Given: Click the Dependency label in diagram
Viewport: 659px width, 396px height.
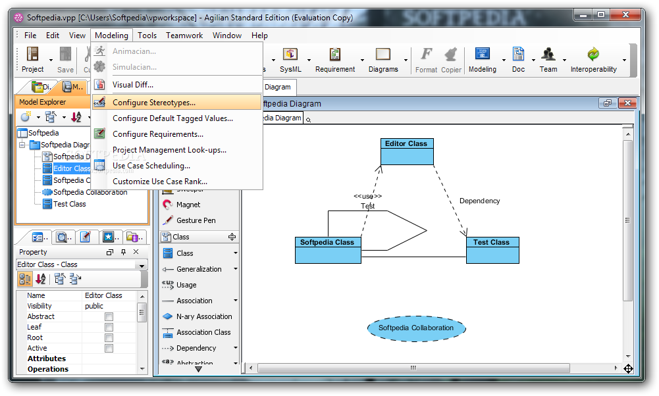Looking at the screenshot, I should coord(479,201).
